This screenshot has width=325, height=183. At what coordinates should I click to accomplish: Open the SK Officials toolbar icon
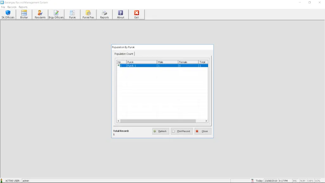pyautogui.click(x=7, y=14)
